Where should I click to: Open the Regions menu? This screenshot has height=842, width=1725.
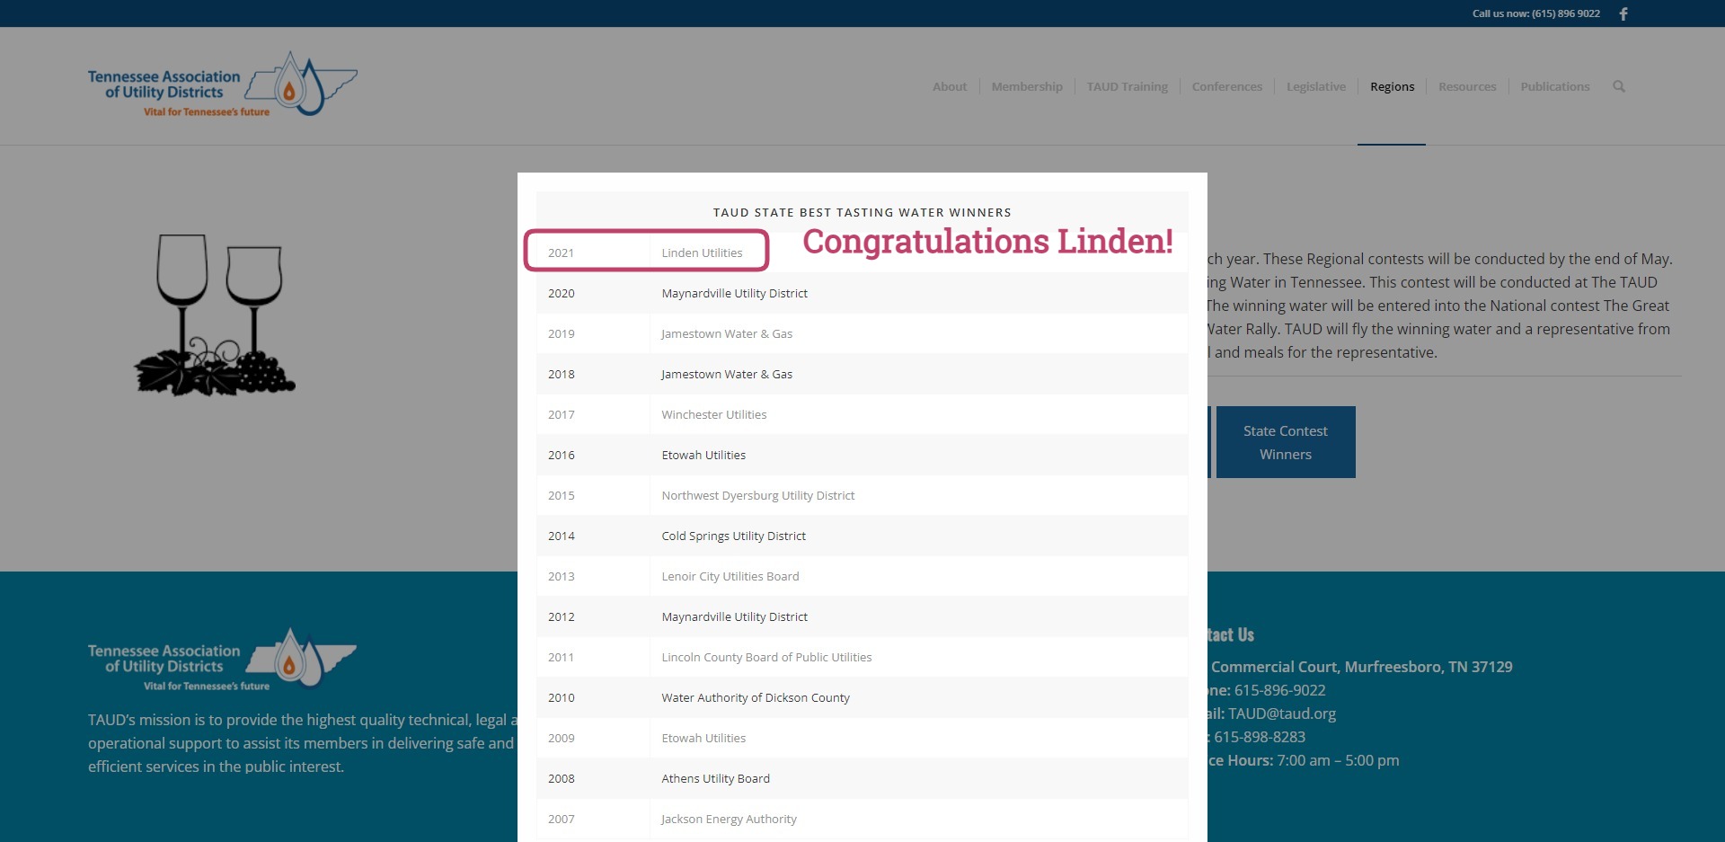[x=1392, y=86]
